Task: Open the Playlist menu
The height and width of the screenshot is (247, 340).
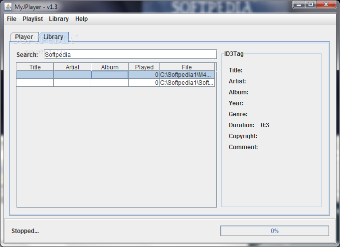Action: click(32, 19)
